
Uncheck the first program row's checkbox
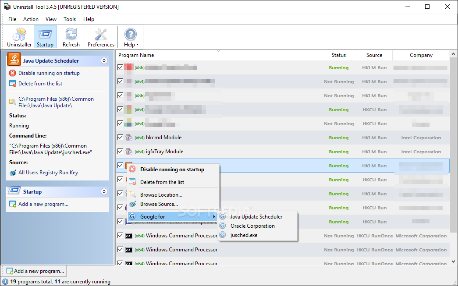pyautogui.click(x=120, y=67)
